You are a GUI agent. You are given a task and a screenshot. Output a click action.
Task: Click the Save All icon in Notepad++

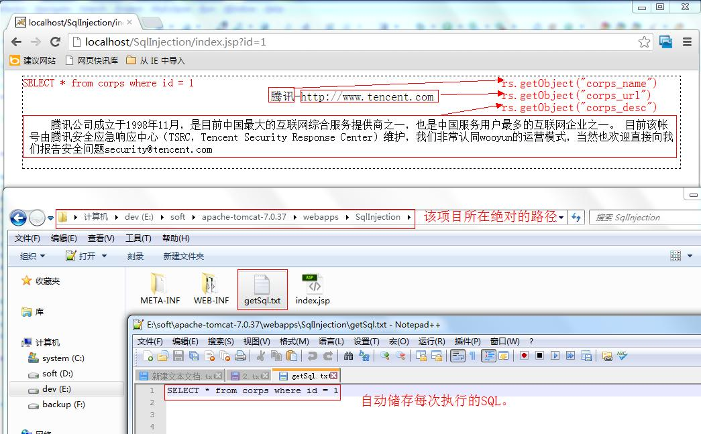point(194,356)
